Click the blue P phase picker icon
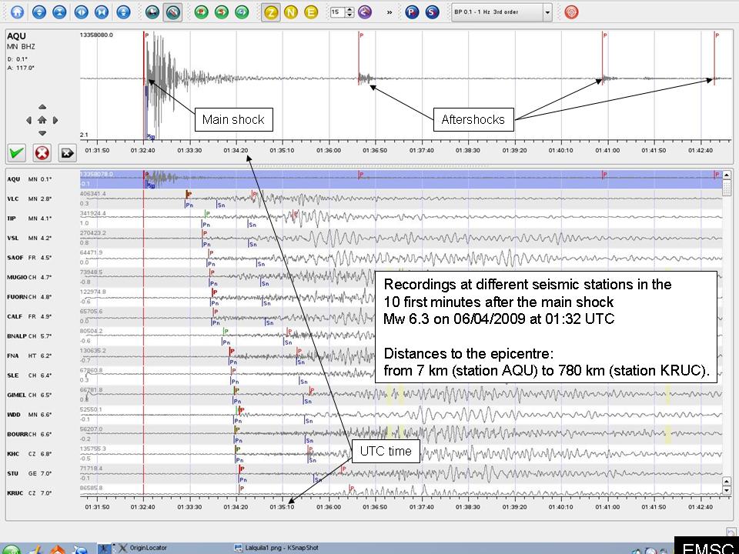Viewport: 739px width, 554px height. [x=412, y=12]
